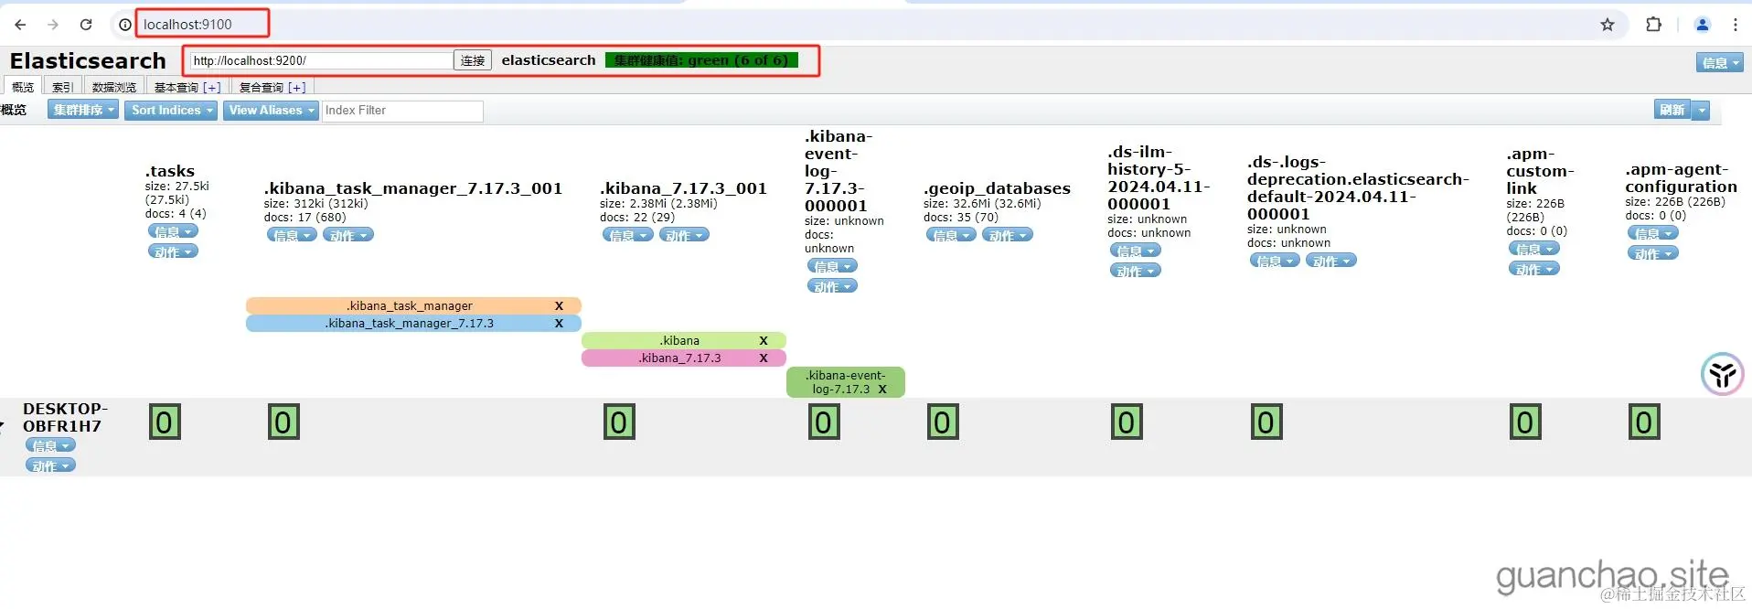
Task: Open the browser extensions menu
Action: tap(1653, 25)
